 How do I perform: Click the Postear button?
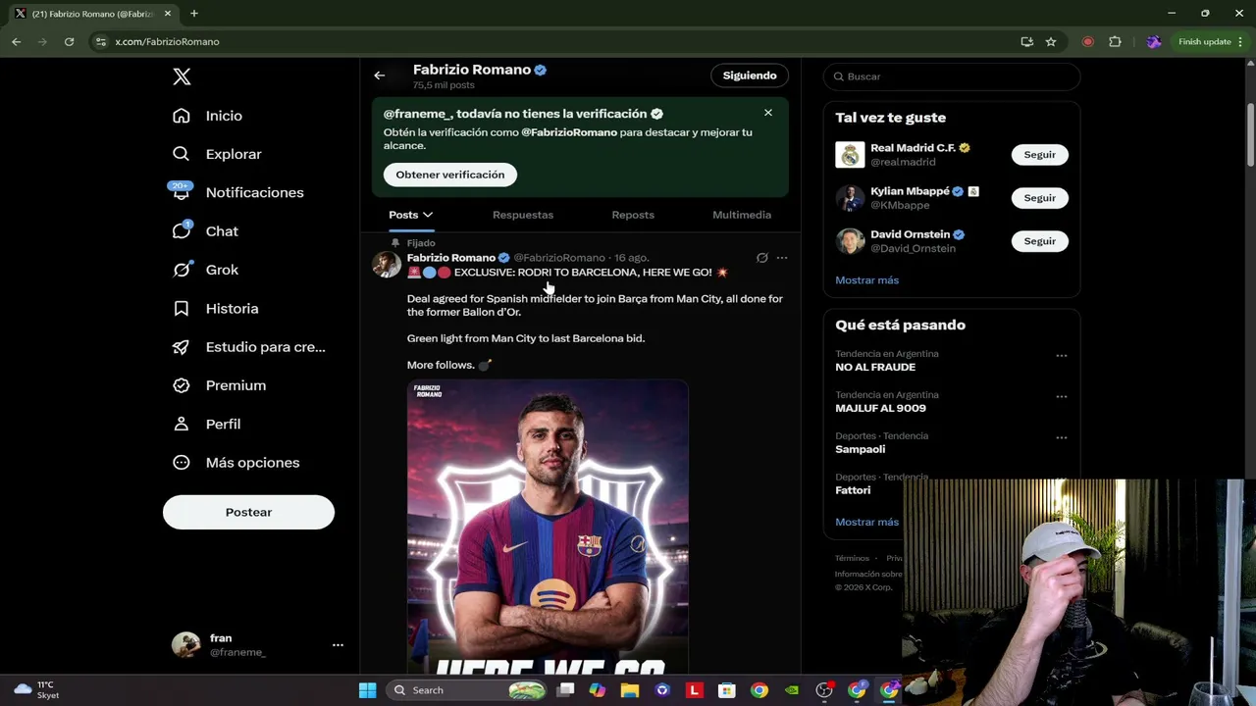[x=248, y=512]
